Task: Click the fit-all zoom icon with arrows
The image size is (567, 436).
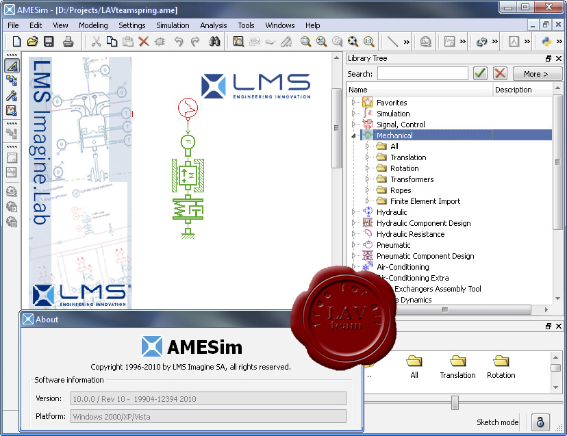Action: tap(353, 42)
